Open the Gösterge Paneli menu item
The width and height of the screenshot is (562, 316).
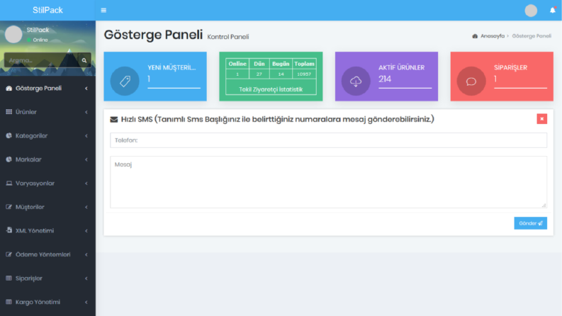pyautogui.click(x=47, y=88)
